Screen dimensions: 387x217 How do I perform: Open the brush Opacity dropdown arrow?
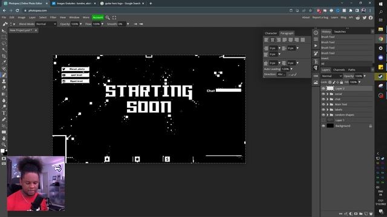pyautogui.click(x=80, y=24)
